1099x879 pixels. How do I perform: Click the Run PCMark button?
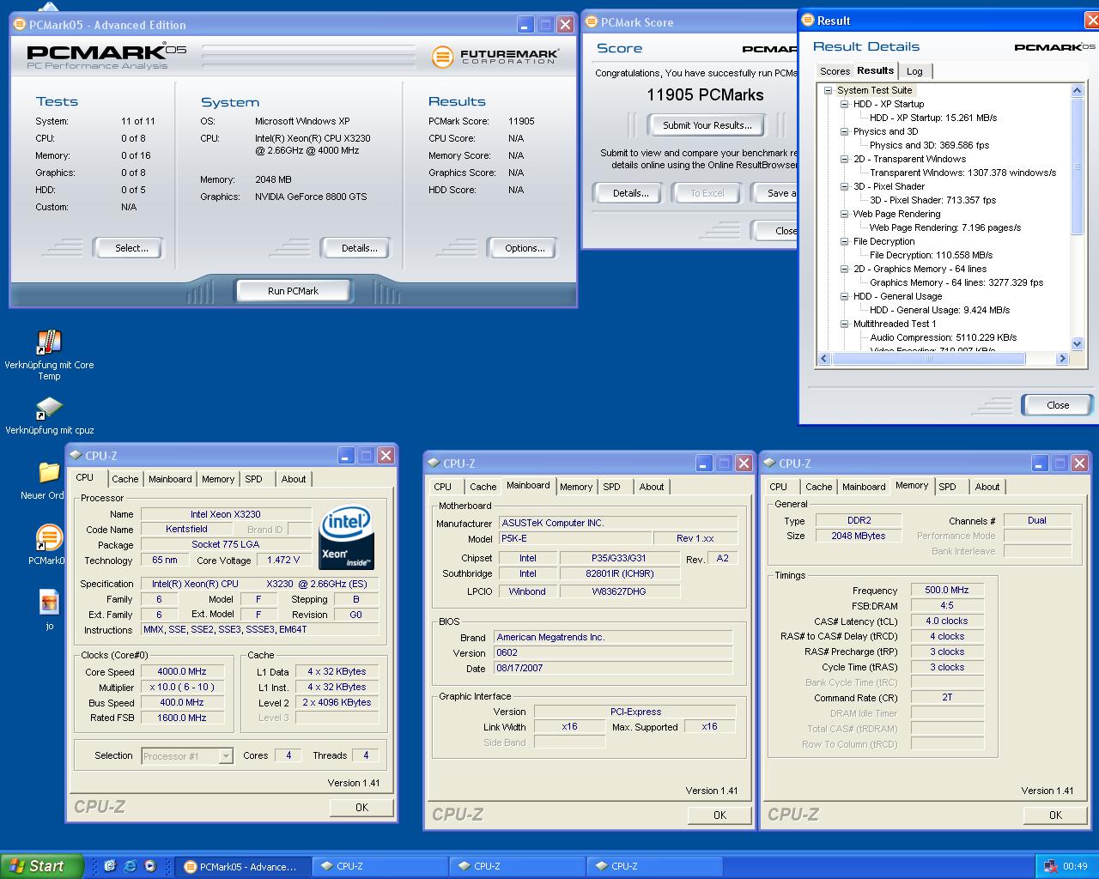pos(293,291)
